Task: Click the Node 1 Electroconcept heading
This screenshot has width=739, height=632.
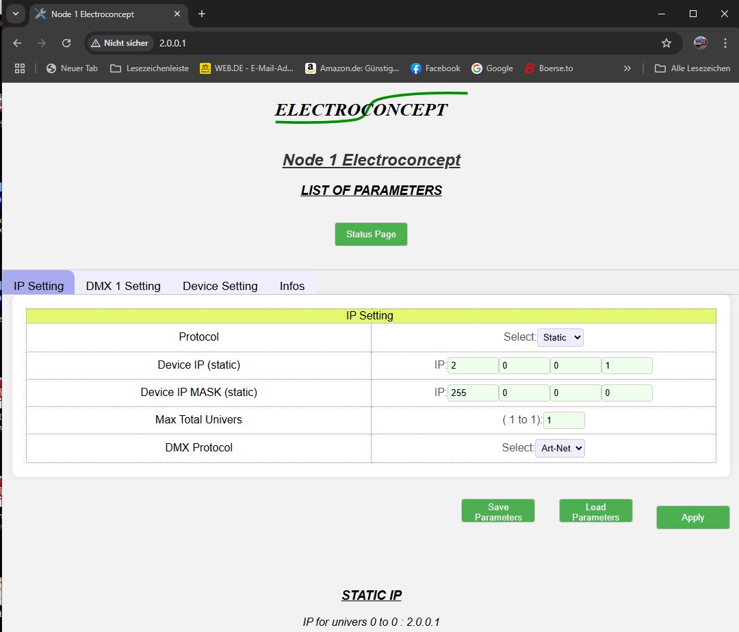Action: click(372, 160)
